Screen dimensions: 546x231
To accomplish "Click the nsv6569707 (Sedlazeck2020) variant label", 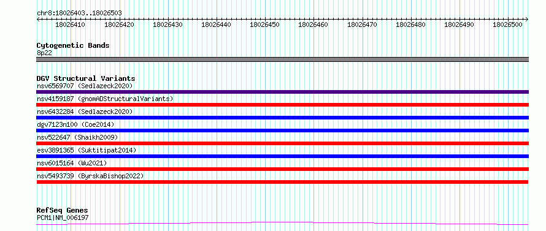I will [85, 86].
